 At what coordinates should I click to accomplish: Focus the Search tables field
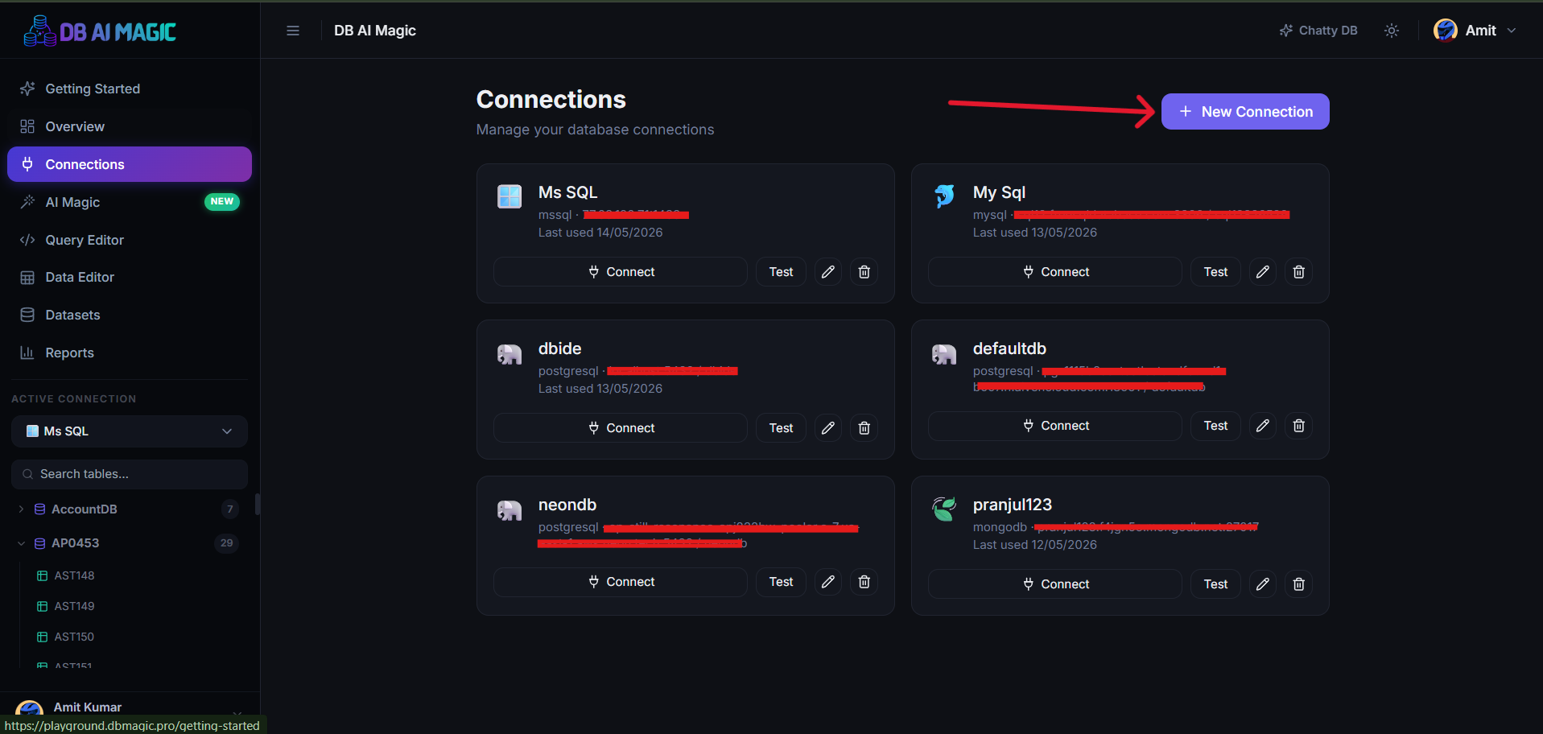(x=130, y=474)
